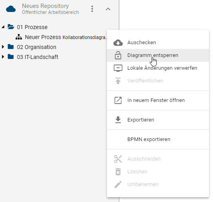This screenshot has width=213, height=202.
Task: Click the cloud download icon beside Auschecken
Action: click(118, 43)
